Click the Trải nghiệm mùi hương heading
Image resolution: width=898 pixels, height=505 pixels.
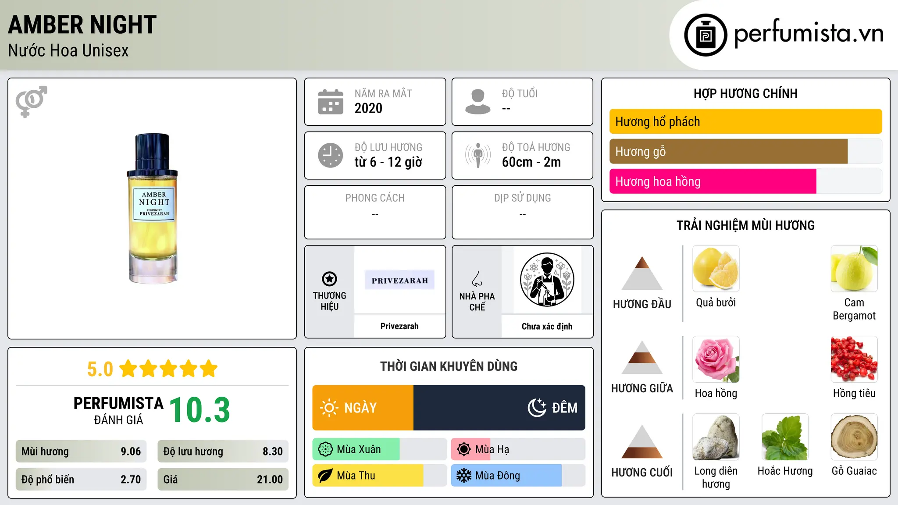(745, 225)
